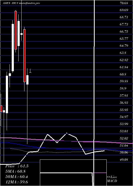This screenshot has width=133, height=186.
Task: Click the 65.77 price axis label
Action: (x=124, y=39)
